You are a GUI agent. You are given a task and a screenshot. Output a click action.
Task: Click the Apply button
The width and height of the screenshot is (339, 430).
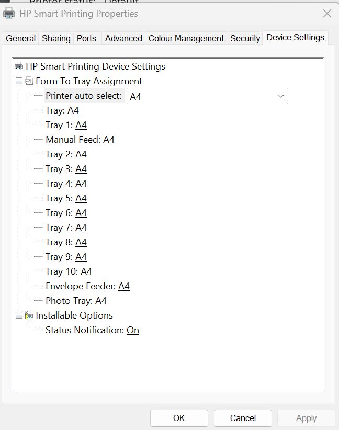(x=307, y=418)
